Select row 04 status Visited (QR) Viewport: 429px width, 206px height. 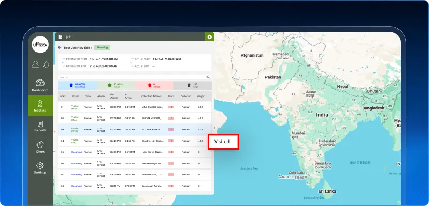[75, 141]
